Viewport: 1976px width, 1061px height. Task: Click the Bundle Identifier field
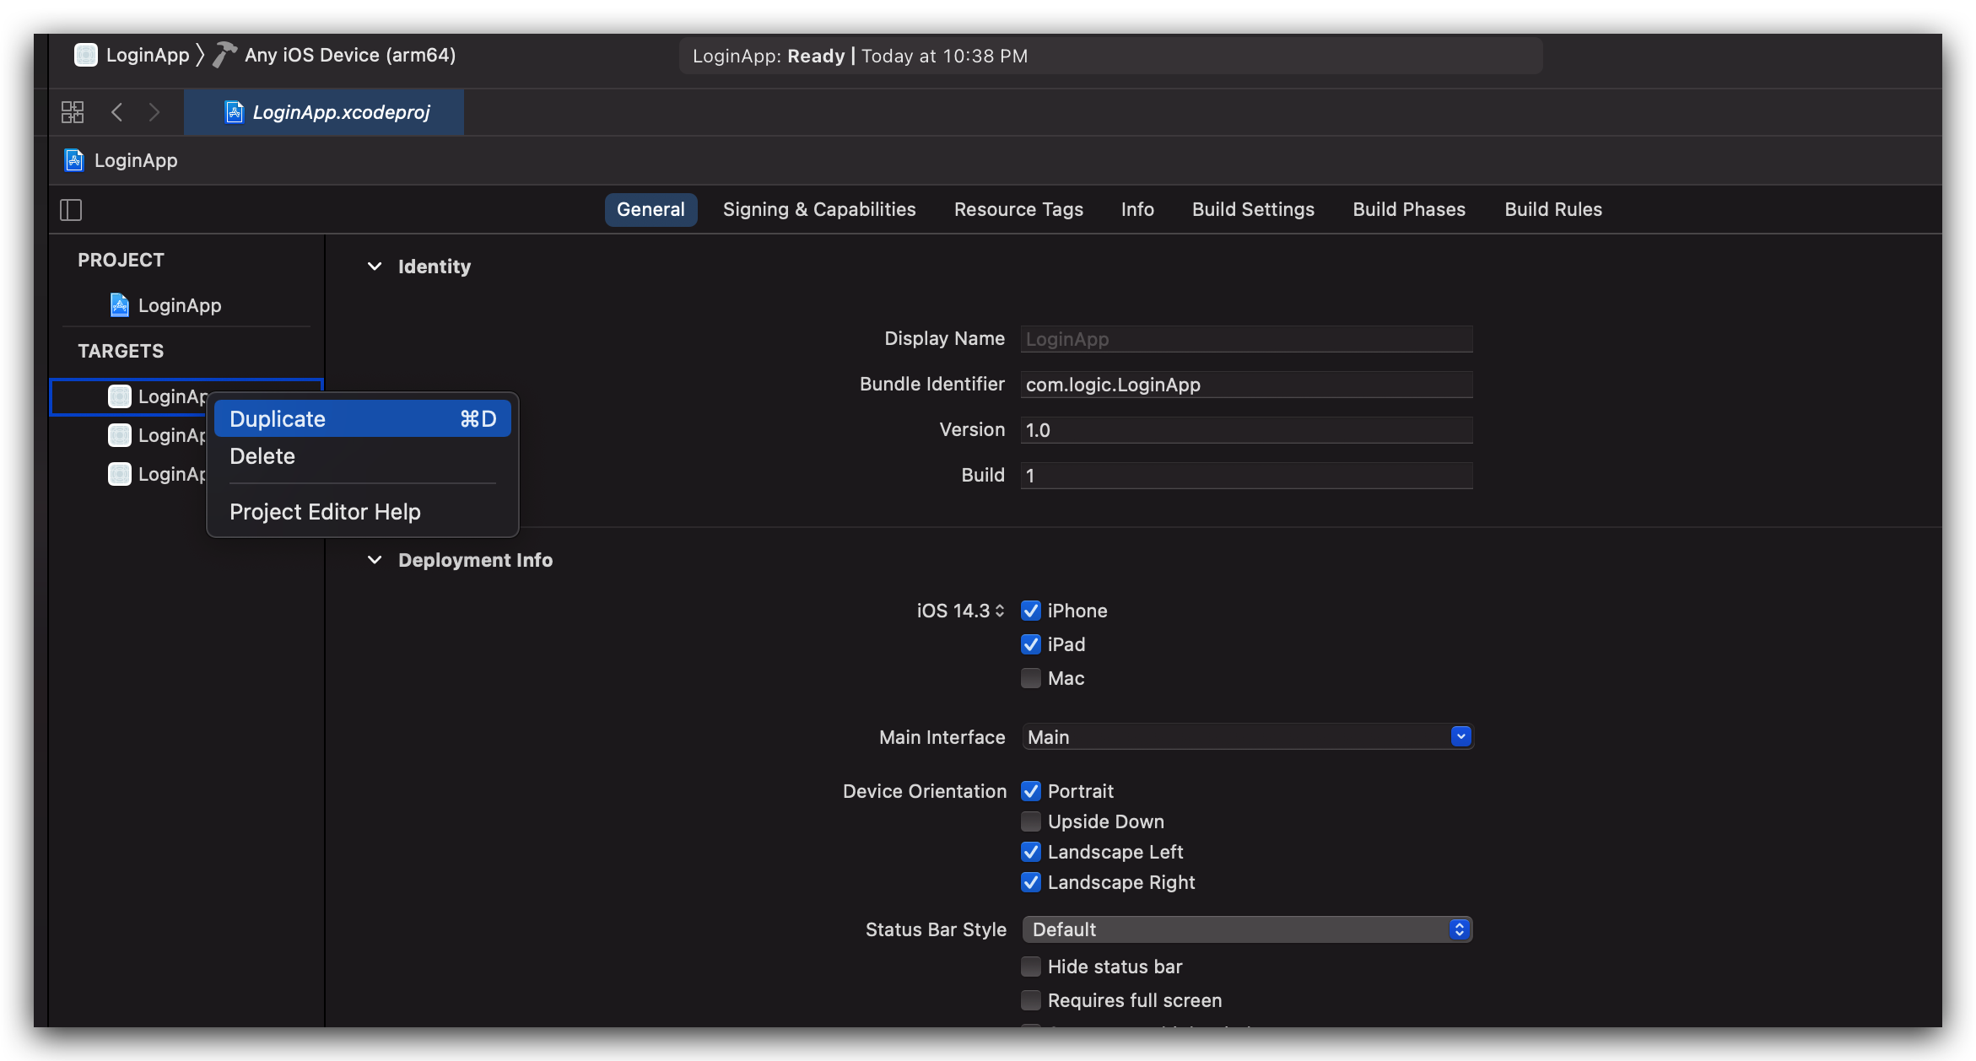pos(1247,385)
